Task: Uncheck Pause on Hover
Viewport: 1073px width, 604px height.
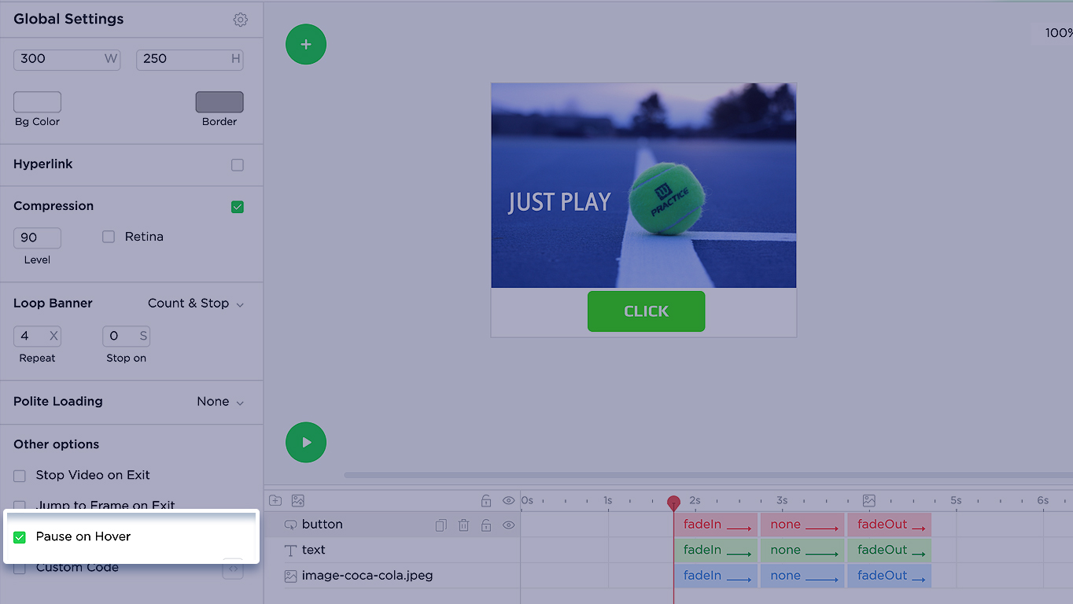Action: [20, 537]
